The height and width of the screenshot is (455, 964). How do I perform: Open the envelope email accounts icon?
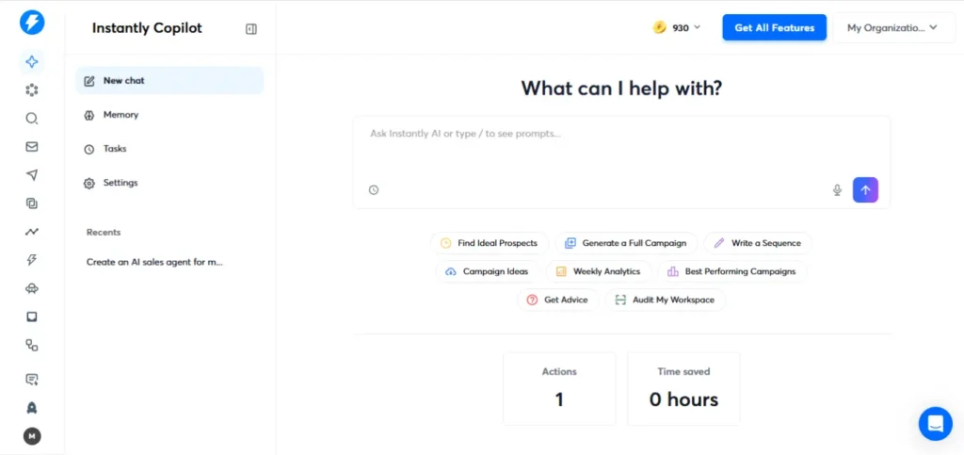32,147
